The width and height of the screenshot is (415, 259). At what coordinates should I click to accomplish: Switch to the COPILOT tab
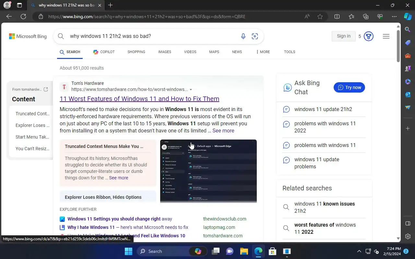(104, 52)
